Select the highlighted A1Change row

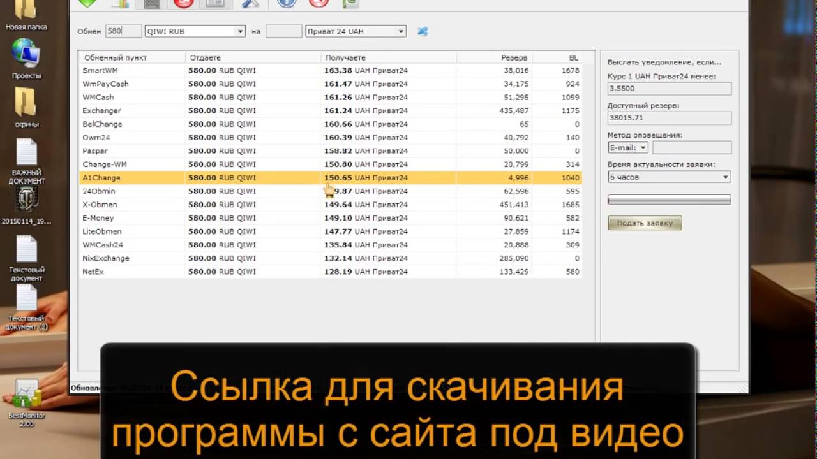(x=330, y=177)
